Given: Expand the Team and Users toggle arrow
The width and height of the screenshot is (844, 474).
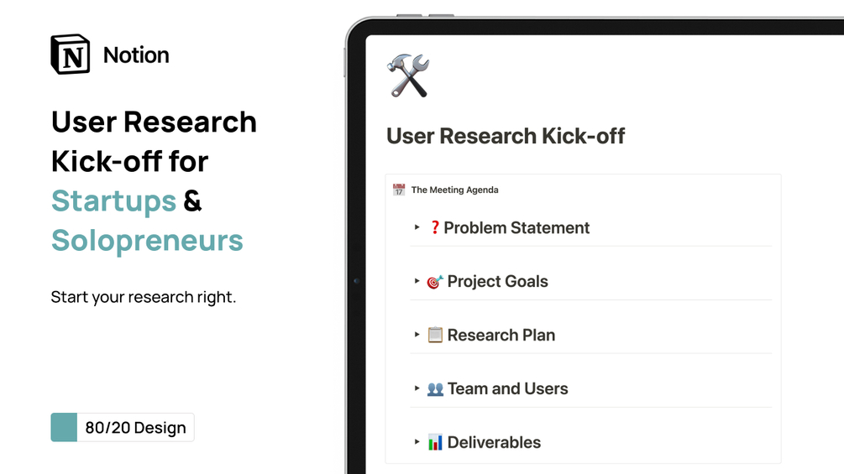Looking at the screenshot, I should (417, 388).
